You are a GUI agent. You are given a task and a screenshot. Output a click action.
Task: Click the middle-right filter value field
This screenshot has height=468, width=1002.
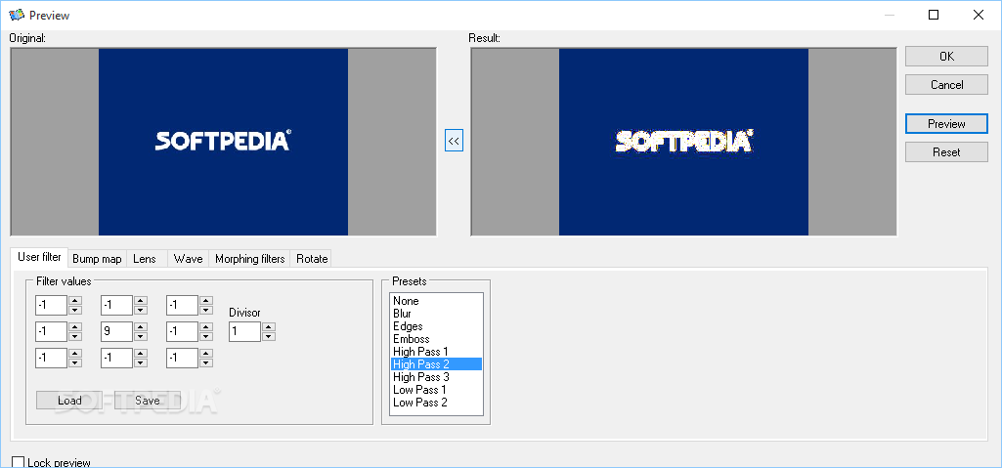click(x=182, y=331)
